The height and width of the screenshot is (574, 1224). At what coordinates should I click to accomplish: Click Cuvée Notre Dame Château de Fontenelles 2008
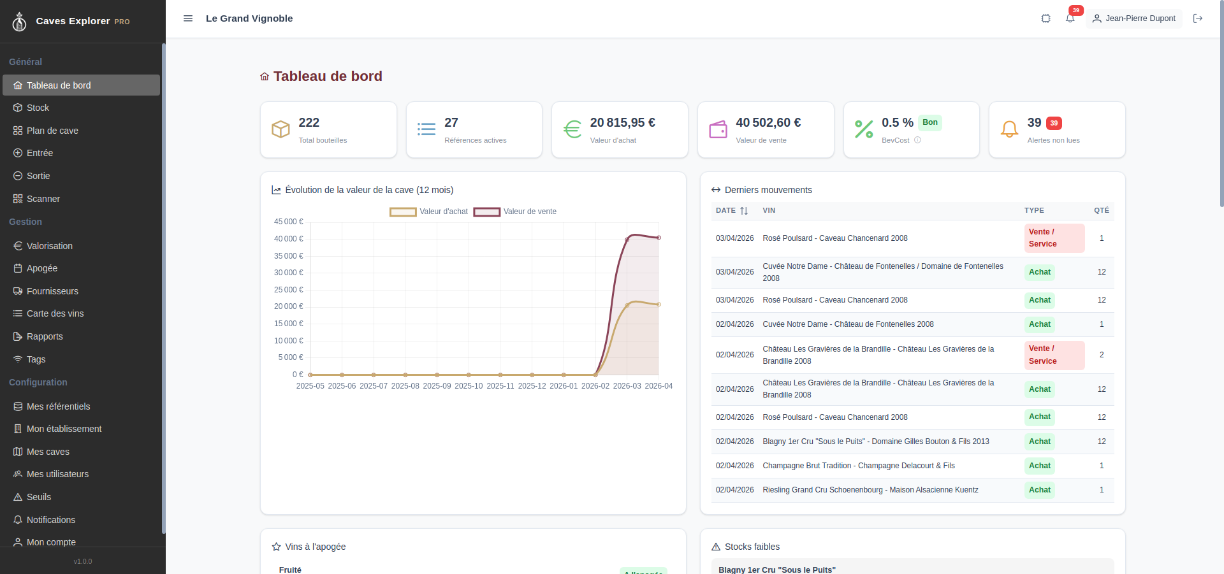coord(913,324)
